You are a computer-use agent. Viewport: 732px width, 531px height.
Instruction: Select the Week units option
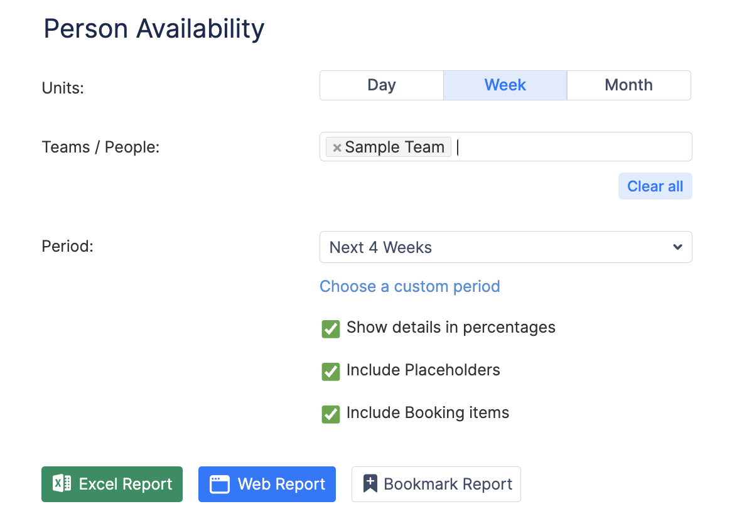[x=505, y=85]
